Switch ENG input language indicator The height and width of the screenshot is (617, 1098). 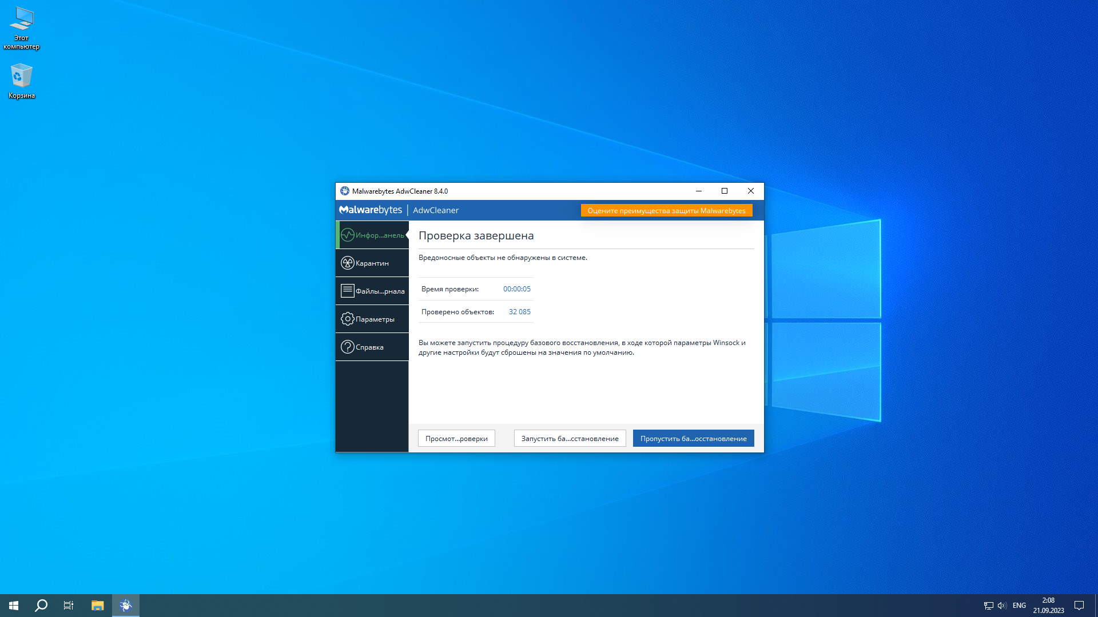tap(1019, 606)
